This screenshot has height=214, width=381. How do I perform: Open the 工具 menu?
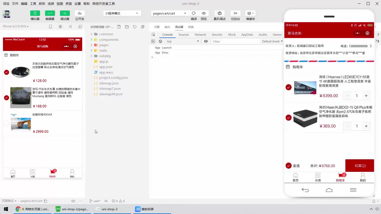point(33,4)
